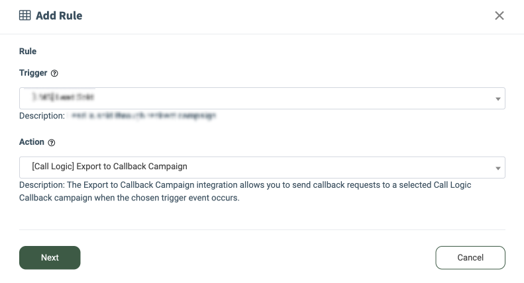Cancel adding the rule

470,257
